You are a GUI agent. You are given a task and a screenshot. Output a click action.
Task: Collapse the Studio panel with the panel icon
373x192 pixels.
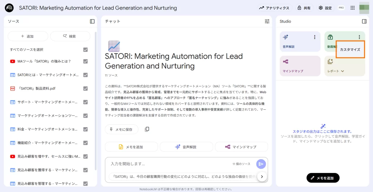pyautogui.click(x=364, y=21)
